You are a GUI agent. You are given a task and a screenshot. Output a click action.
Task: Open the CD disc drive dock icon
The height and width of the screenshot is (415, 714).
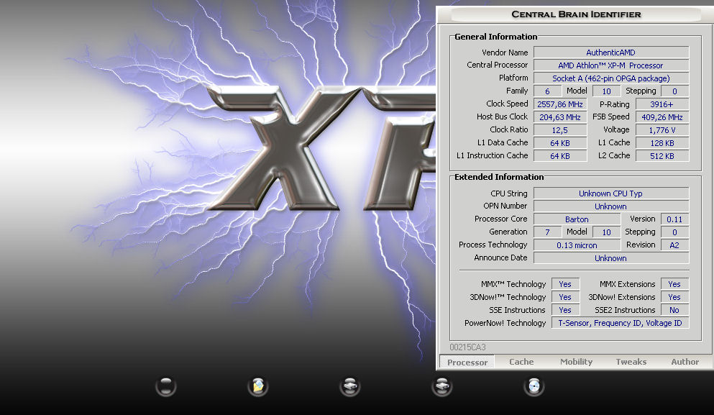(534, 387)
